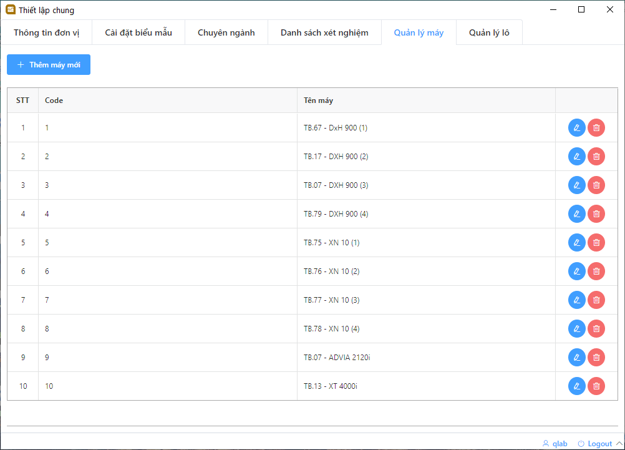
Task: Click the Code column header
Action: point(168,100)
